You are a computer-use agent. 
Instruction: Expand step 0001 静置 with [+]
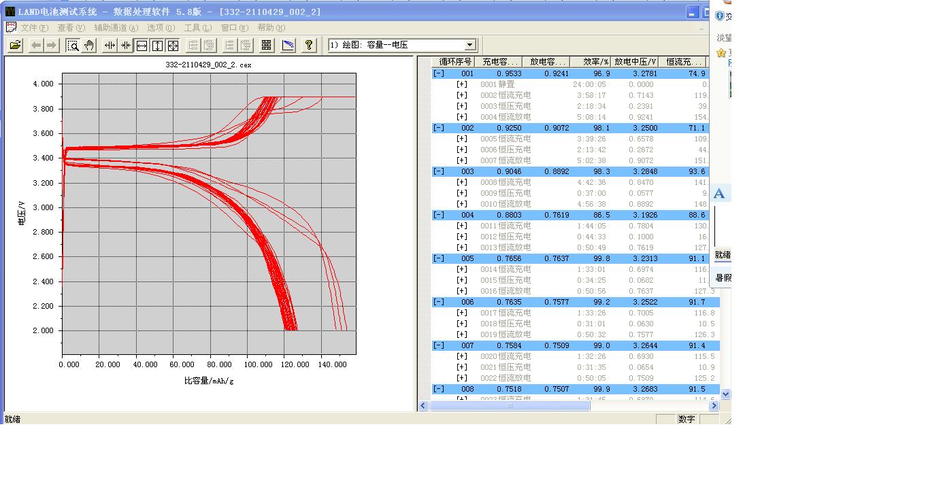click(x=462, y=84)
